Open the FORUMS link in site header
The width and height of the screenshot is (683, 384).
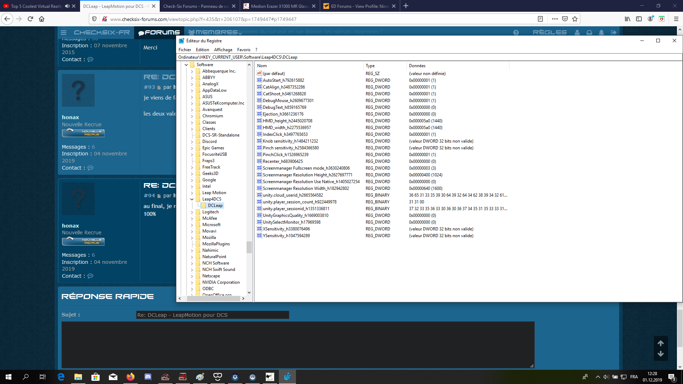159,32
